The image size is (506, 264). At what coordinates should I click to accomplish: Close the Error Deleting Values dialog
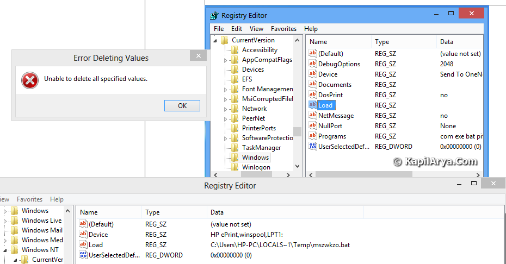tap(198, 56)
